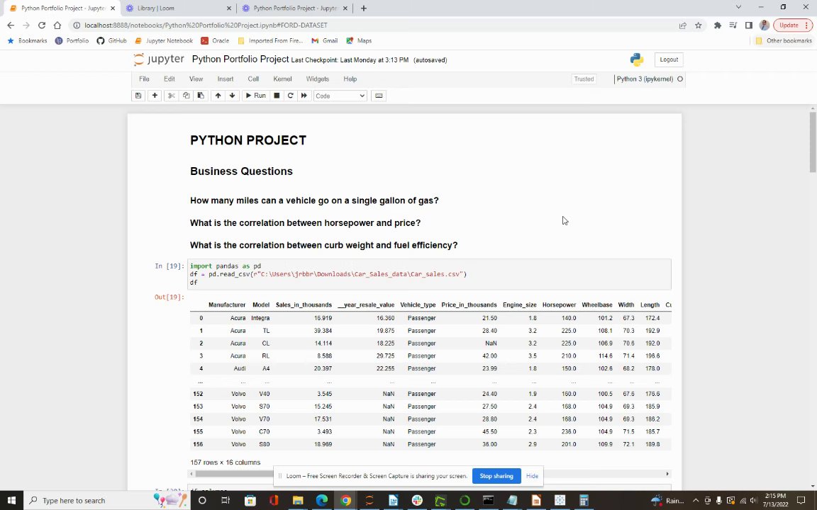Open the Cell menu
The width and height of the screenshot is (817, 510).
[x=253, y=79]
